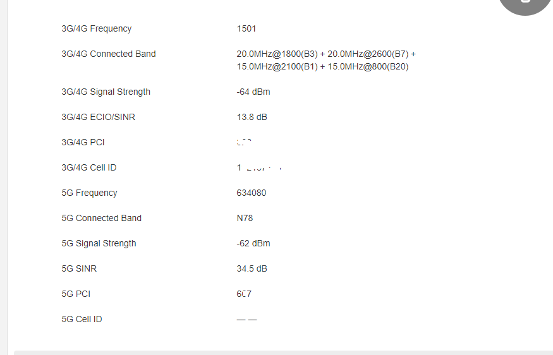This screenshot has height=355, width=553.
Task: Click the 5G Frequency label
Action: tap(89, 193)
